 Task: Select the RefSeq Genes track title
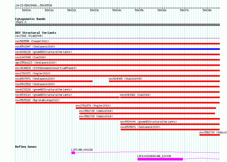pyautogui.click(x=26, y=147)
